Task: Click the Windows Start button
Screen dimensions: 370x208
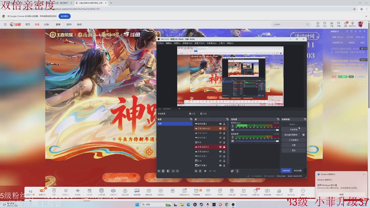Action: 137,204
